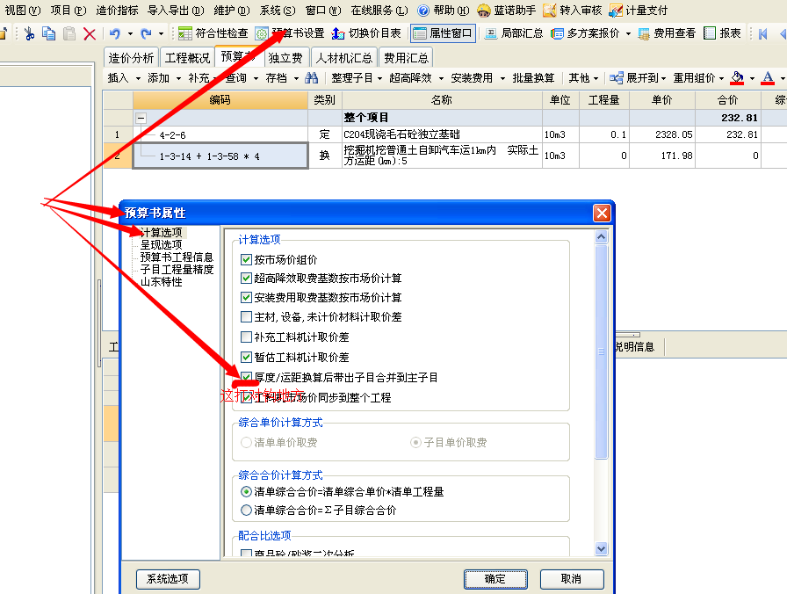Open 费用查看 viewer
787x594 pixels.
(666, 33)
